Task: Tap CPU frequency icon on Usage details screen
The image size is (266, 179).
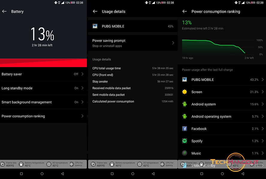Action: (162, 164)
